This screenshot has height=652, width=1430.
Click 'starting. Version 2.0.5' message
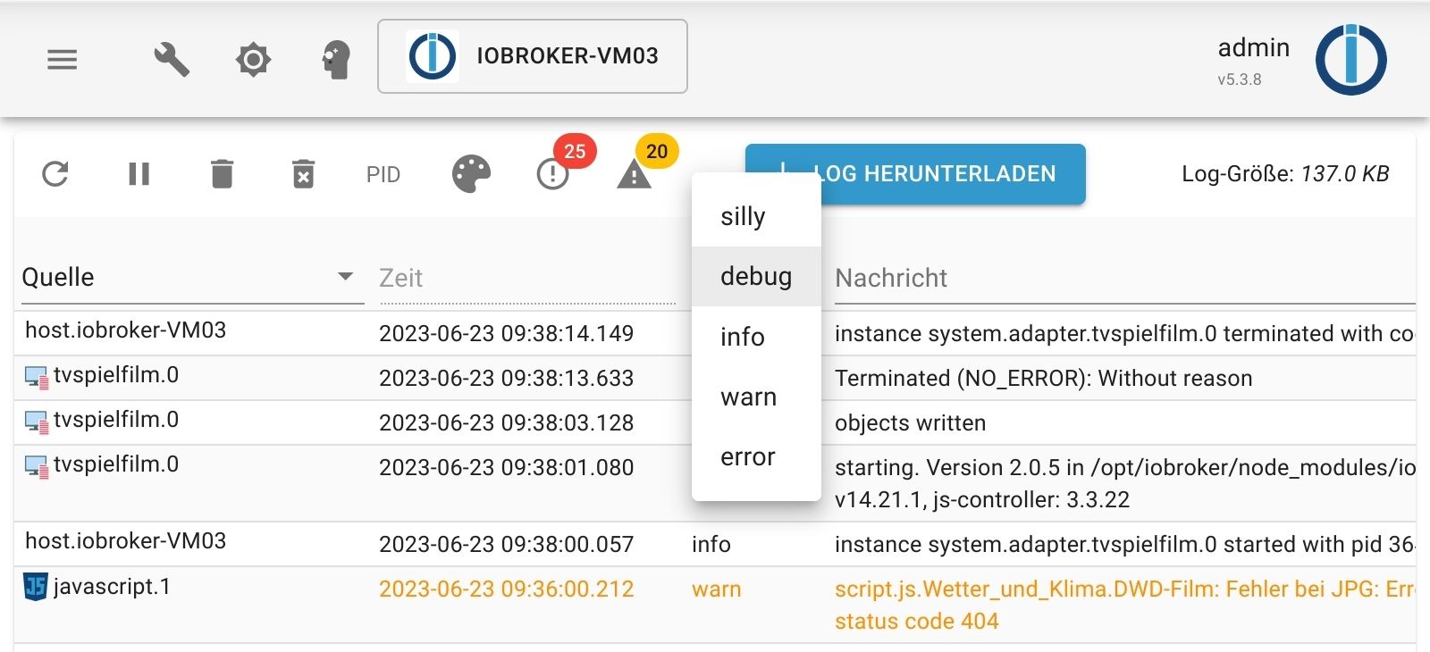pyautogui.click(x=1124, y=483)
